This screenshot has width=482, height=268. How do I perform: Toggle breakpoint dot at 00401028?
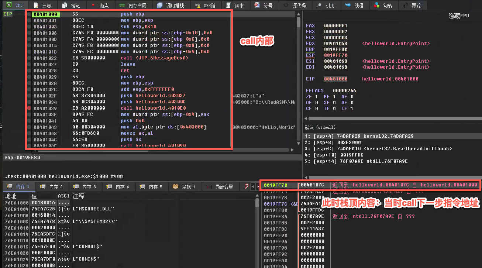coord(29,71)
